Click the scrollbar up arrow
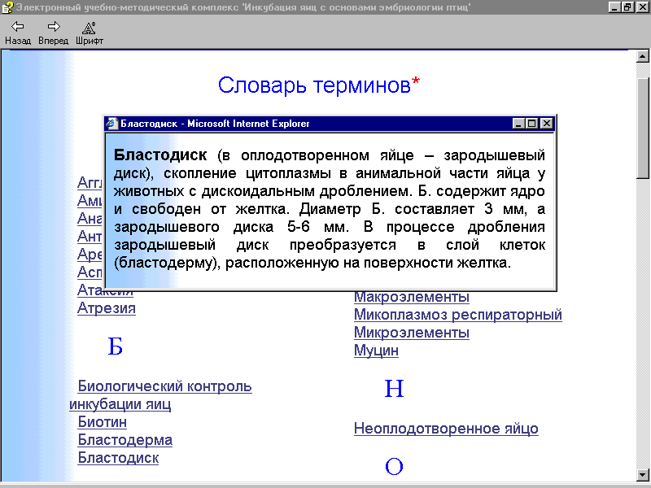The width and height of the screenshot is (651, 488). click(x=643, y=57)
